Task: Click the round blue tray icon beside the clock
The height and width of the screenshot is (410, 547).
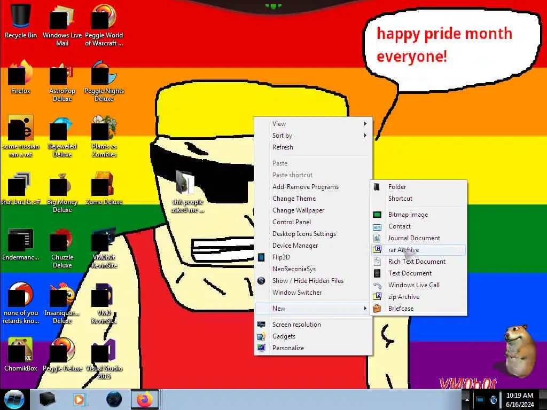Action: (x=493, y=400)
